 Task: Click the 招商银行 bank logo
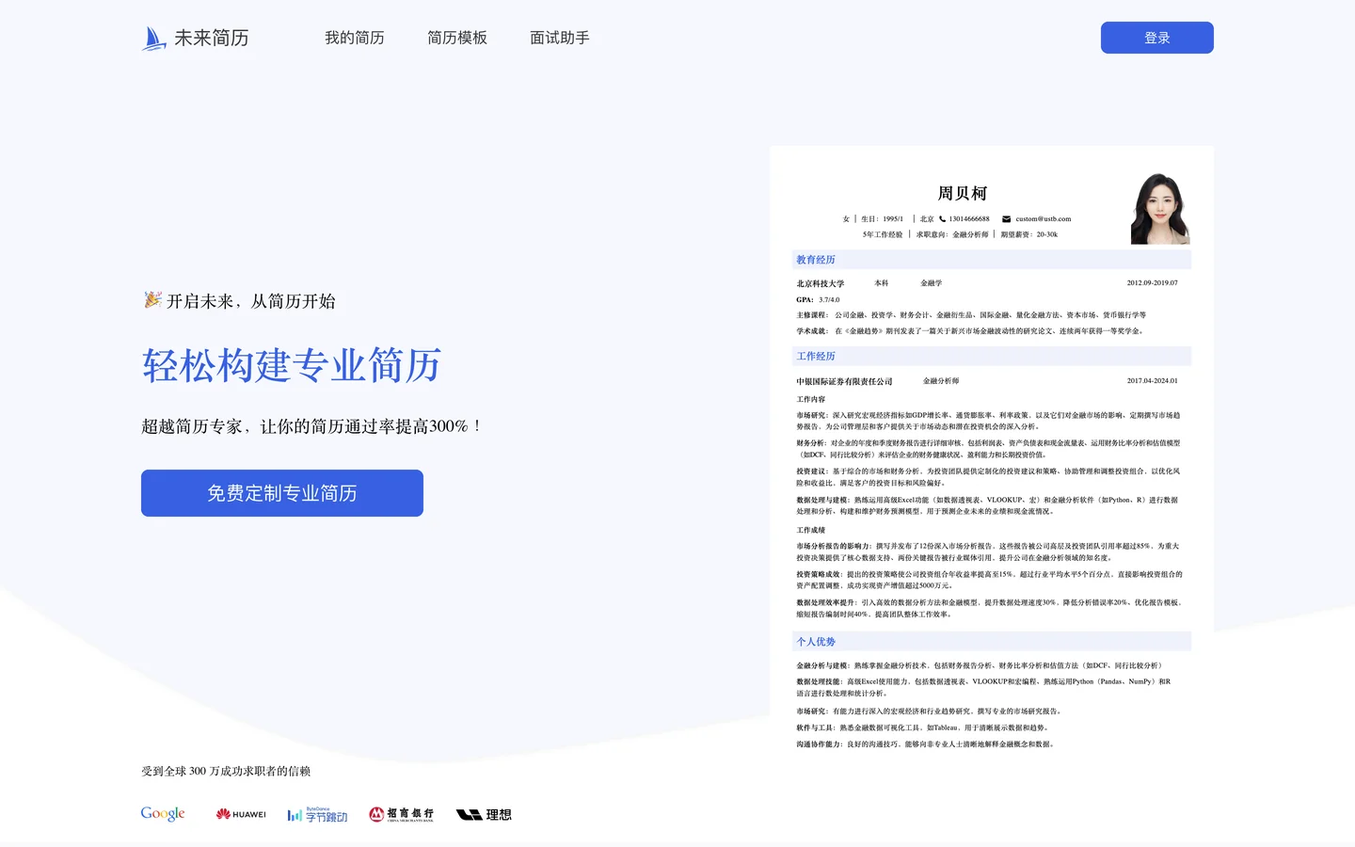[x=402, y=814]
